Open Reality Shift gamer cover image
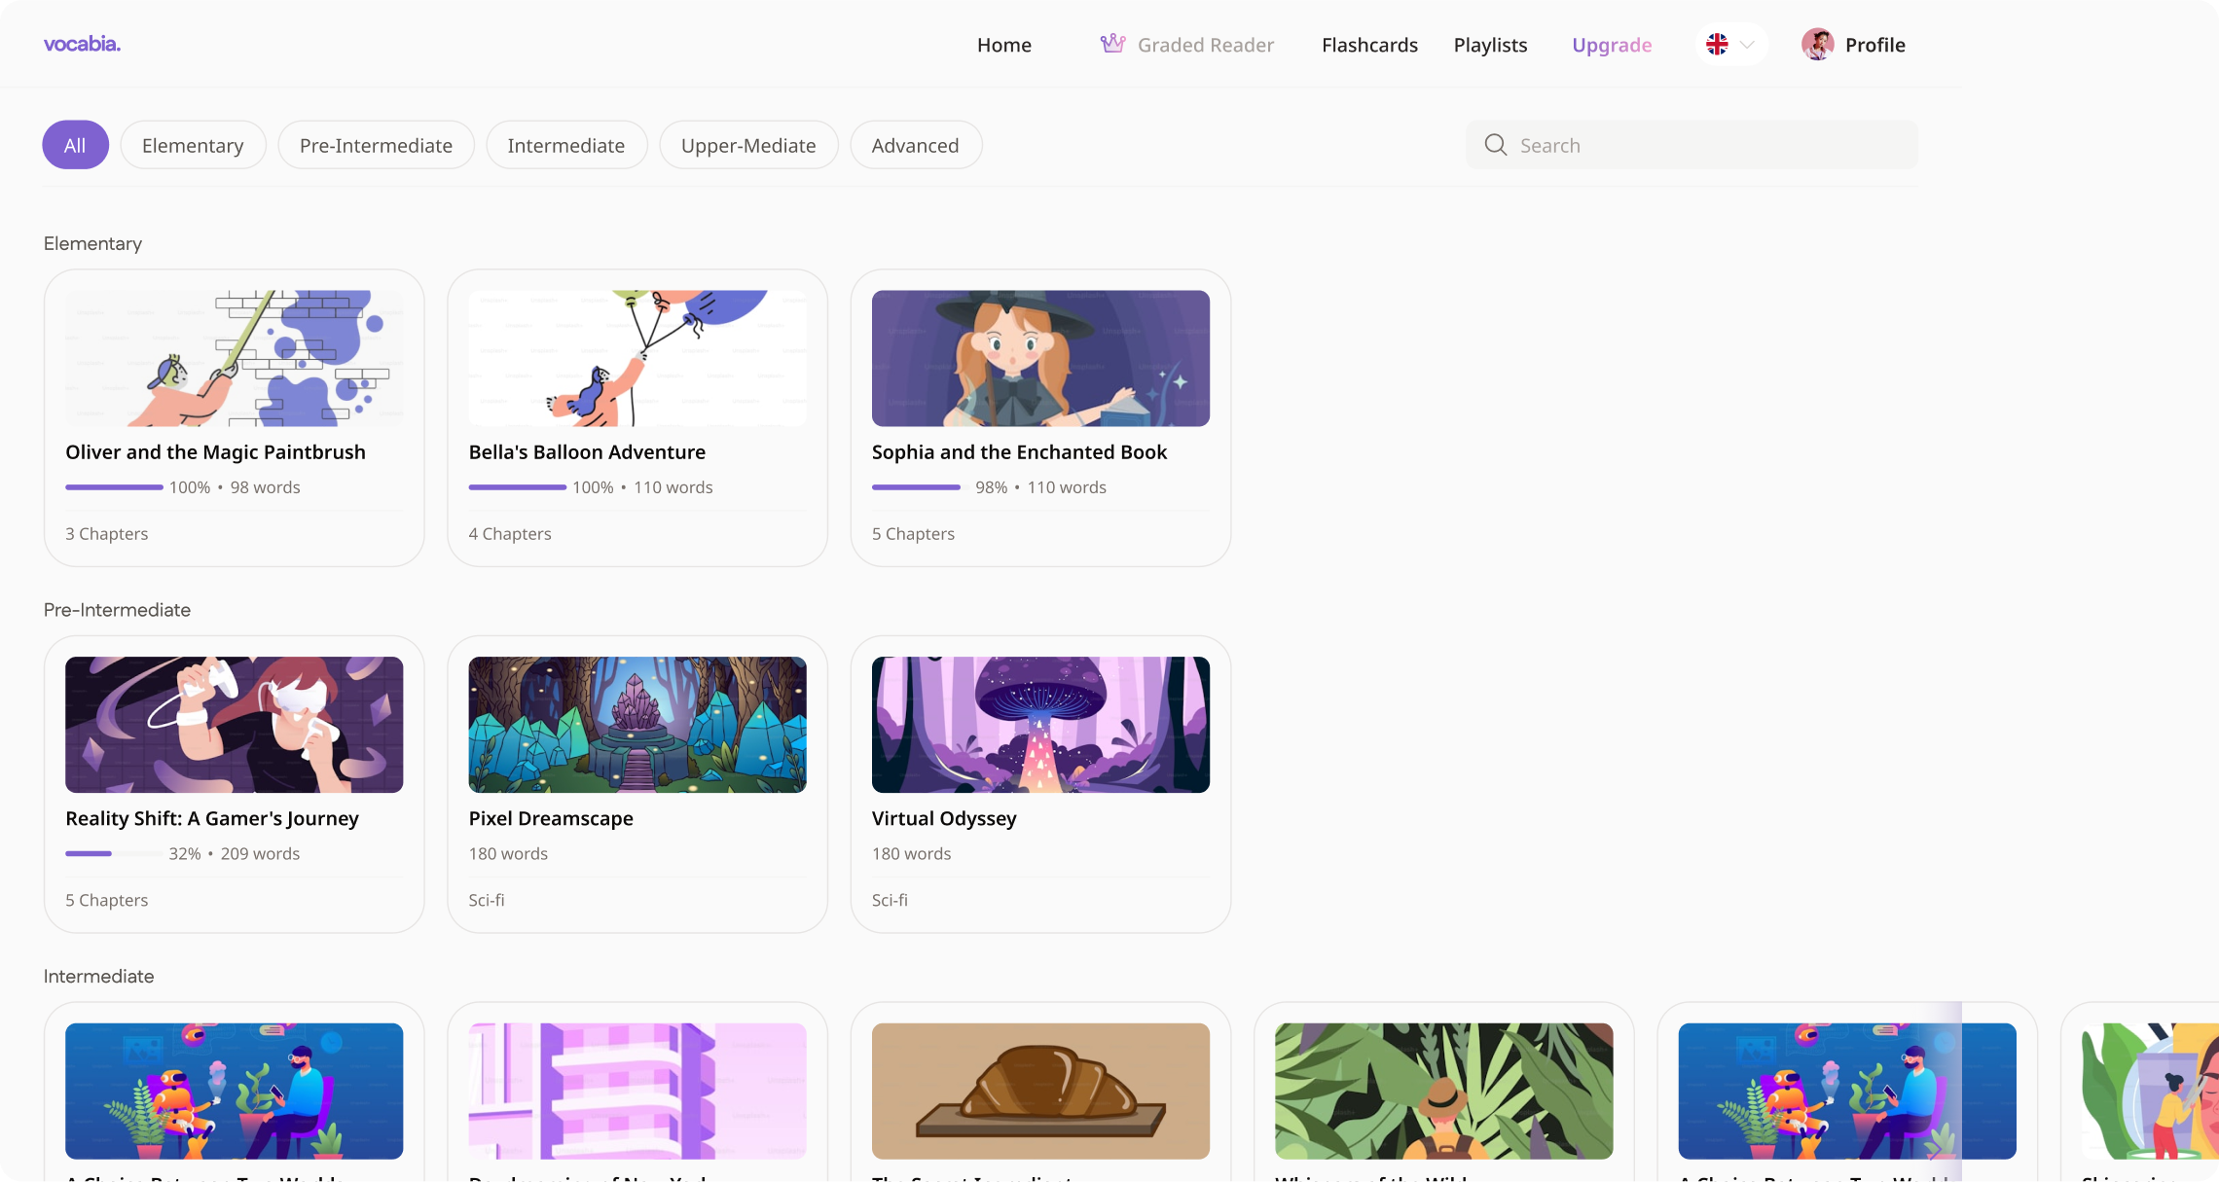This screenshot has width=2219, height=1182. pyautogui.click(x=234, y=724)
